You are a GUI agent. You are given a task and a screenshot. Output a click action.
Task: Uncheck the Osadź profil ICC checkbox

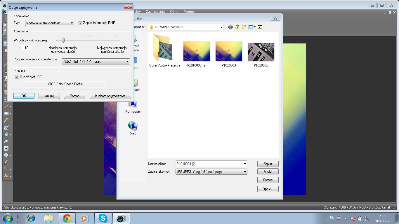pos(17,77)
